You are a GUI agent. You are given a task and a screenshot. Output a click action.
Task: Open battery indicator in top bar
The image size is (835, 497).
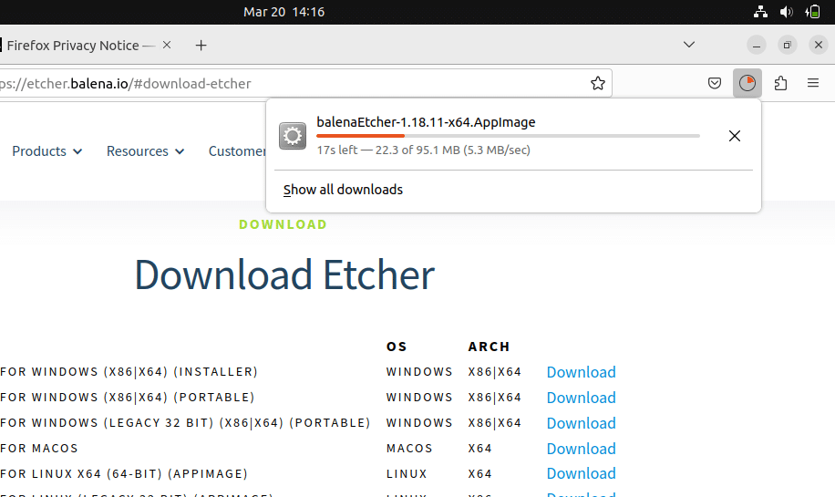point(812,12)
